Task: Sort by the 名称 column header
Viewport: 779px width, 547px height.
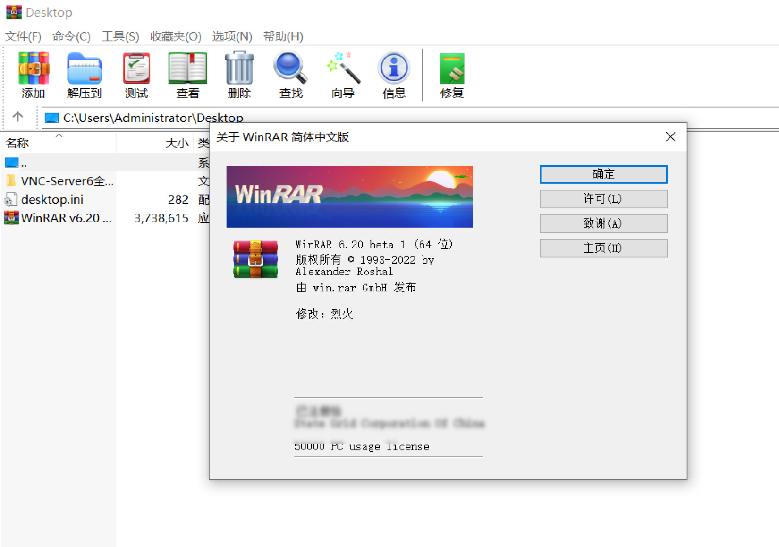Action: point(58,143)
